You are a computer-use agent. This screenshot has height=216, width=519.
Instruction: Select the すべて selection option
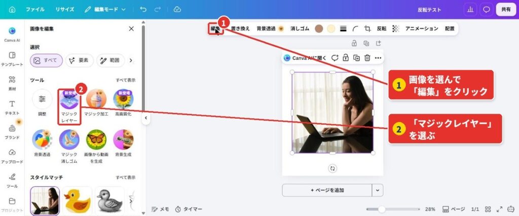pos(46,61)
